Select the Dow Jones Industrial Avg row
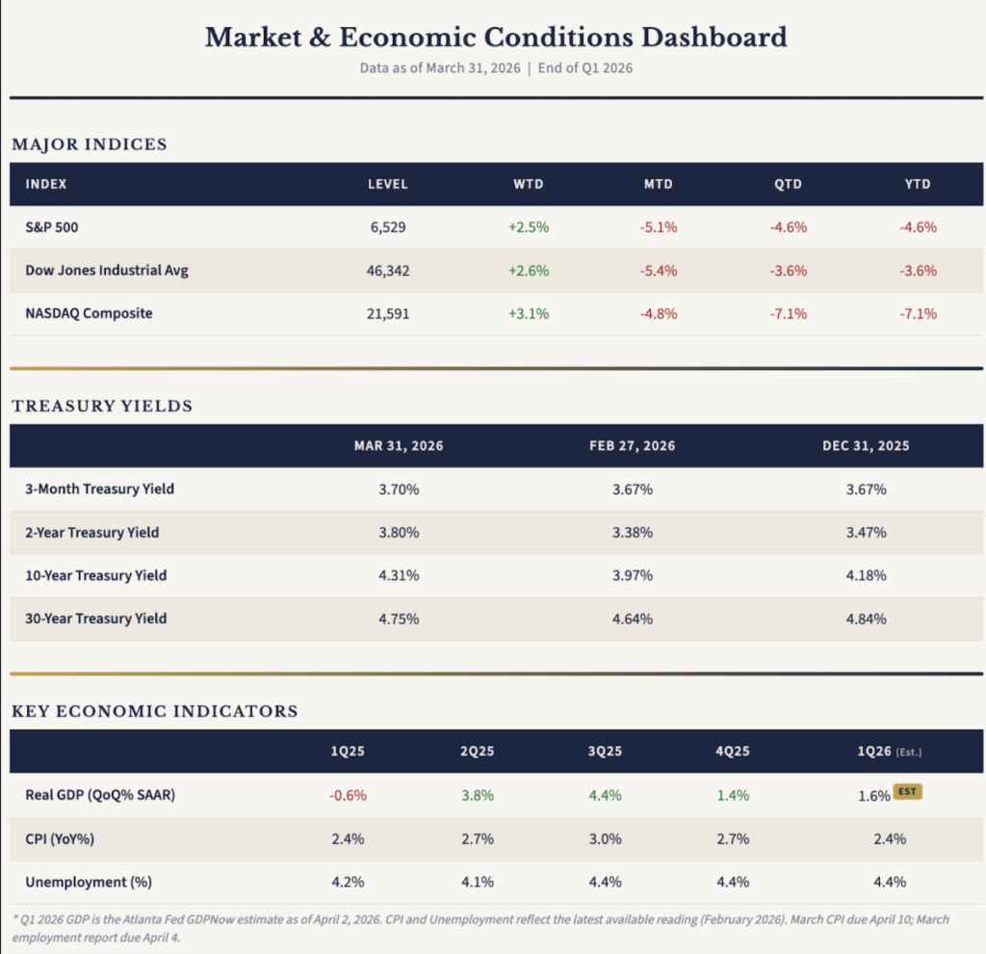This screenshot has height=954, width=986. [x=107, y=271]
